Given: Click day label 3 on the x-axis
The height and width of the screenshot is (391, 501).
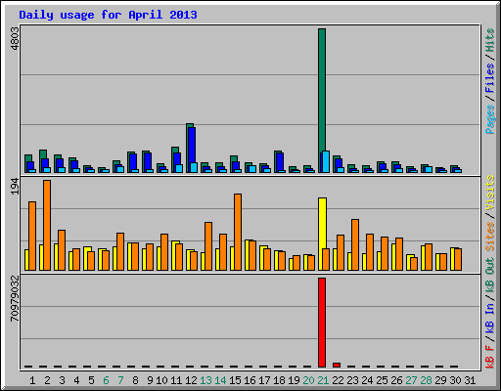Looking at the screenshot, I should coord(62,380).
